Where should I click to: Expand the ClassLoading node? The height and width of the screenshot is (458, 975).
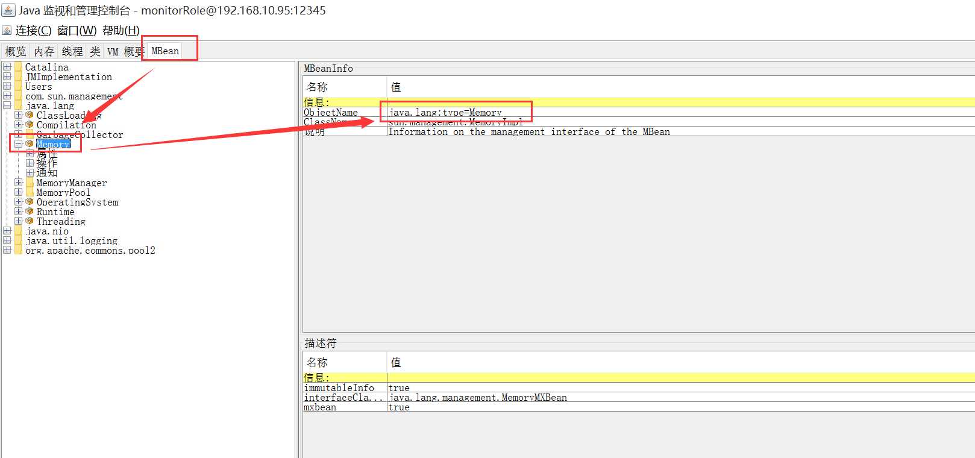tap(18, 115)
